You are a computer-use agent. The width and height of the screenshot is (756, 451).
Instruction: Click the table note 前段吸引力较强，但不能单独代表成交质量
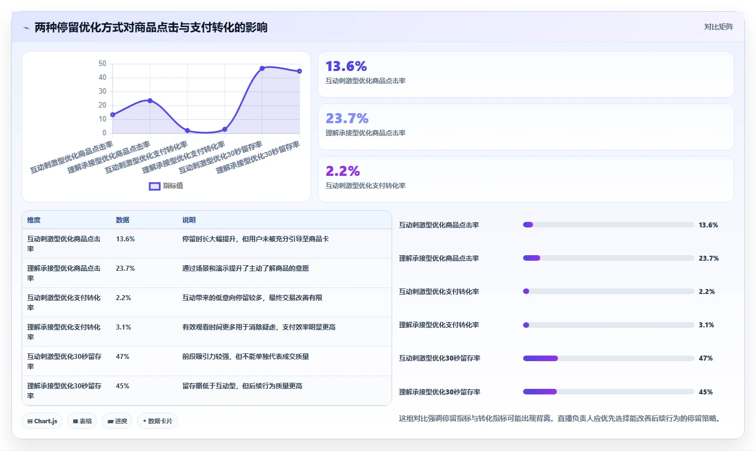point(246,357)
